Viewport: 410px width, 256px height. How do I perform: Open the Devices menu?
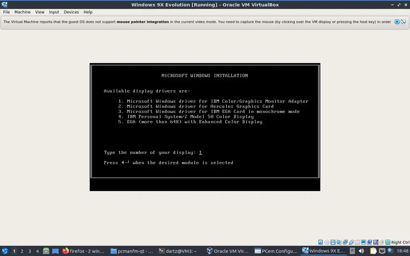pyautogui.click(x=71, y=12)
